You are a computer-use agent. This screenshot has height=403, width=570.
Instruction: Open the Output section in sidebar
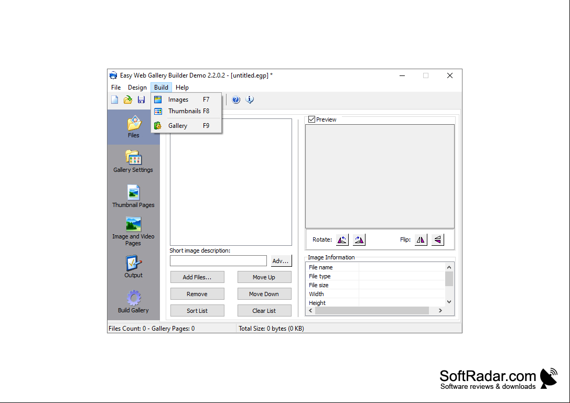133,266
